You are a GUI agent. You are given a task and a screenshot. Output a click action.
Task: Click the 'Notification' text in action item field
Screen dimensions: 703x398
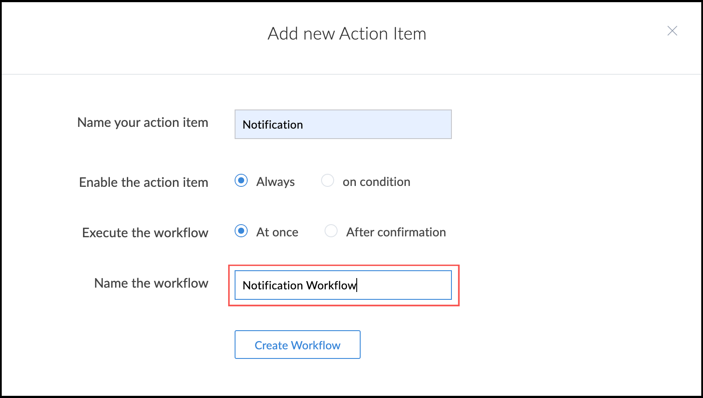coord(272,125)
